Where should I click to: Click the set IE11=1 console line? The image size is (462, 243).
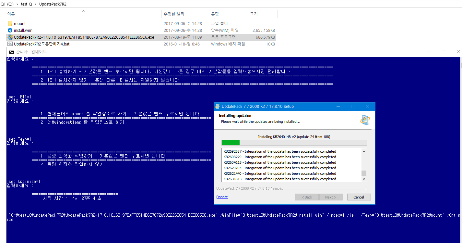coord(20,97)
